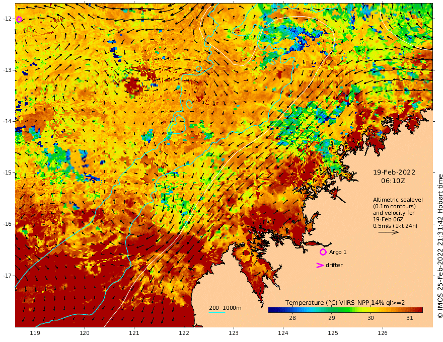Screen dimensions: 443x342
Task: Click the "0.5m/s (1kt 24h)" caption line
Action: (395, 226)
